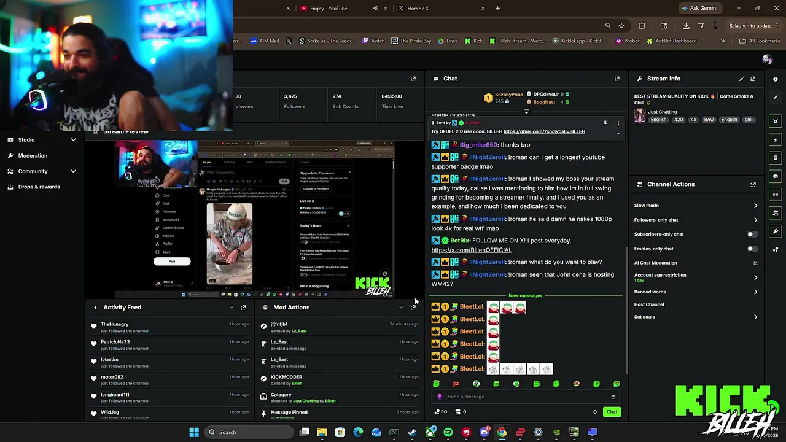Screen dimensions: 786x442
Task: Open AI Chat Moderation external link icon
Action: point(755,263)
